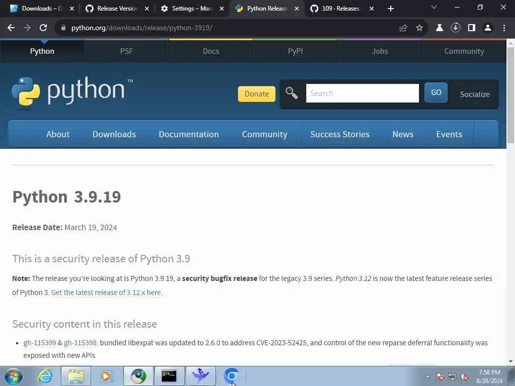
Task: Click the taskbar clock showing 7:58 PM
Action: pos(489,376)
